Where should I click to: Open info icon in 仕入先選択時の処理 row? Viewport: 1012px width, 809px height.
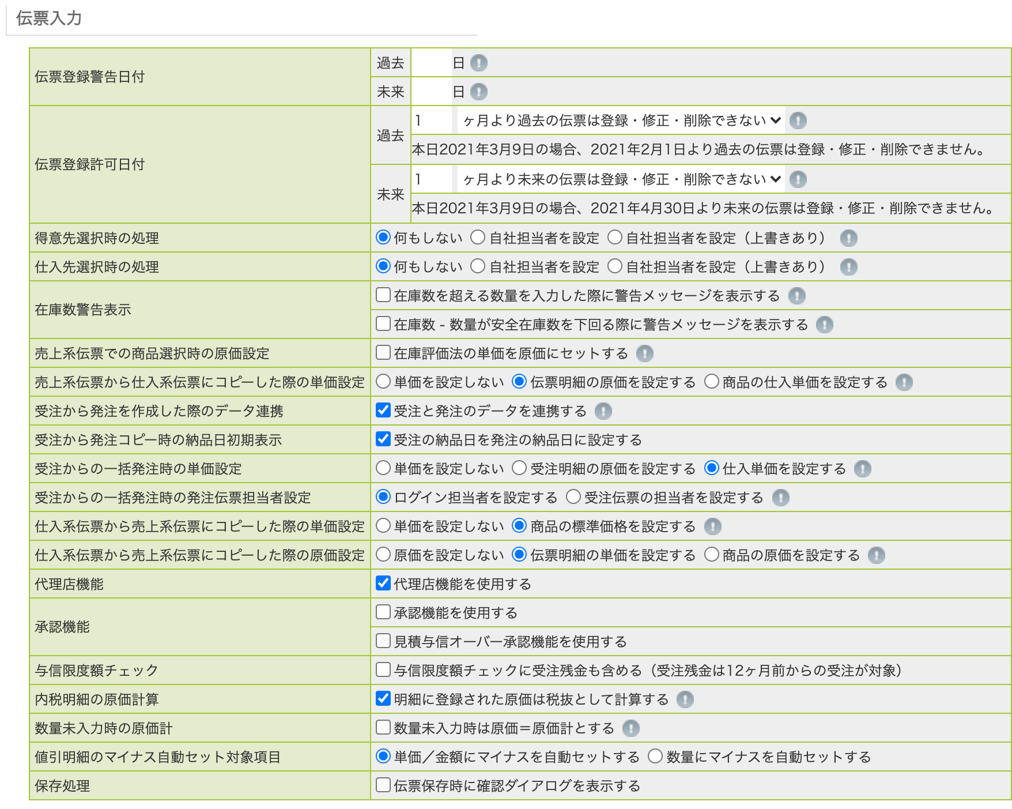[x=848, y=267]
